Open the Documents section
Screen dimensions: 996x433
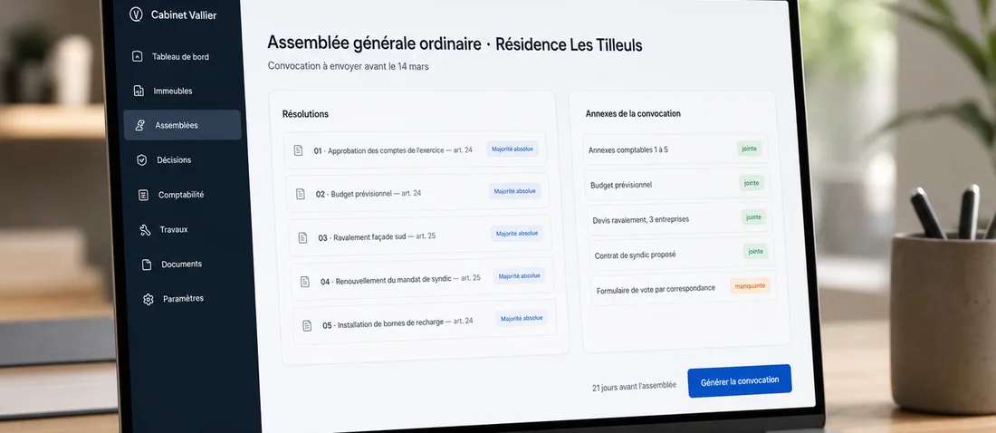tap(182, 264)
